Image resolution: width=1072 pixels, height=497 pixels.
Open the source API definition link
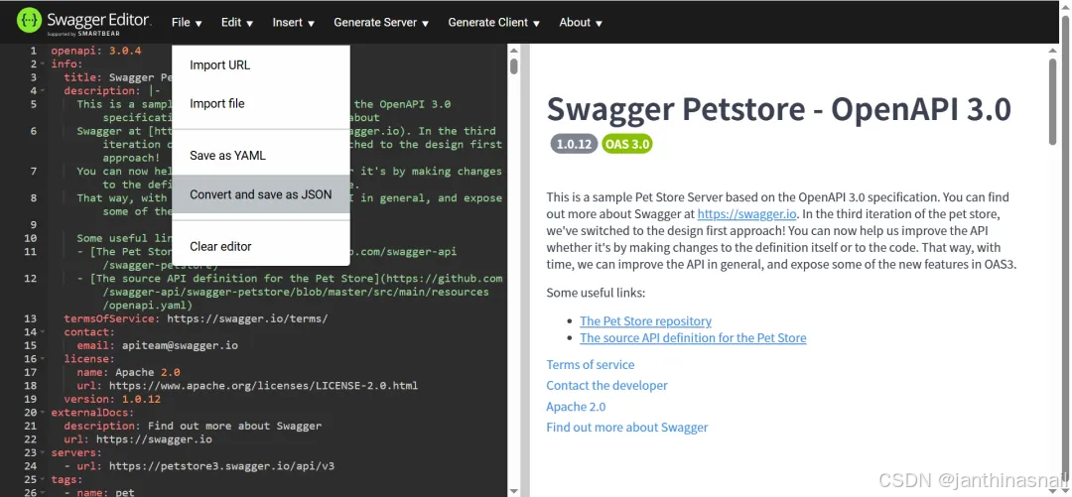click(x=693, y=337)
